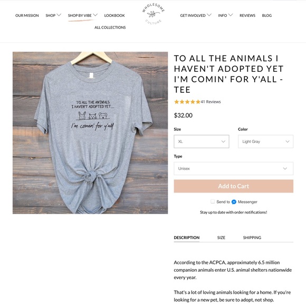Click the Add to Cart button
Screen dimensions: 306x306
pyautogui.click(x=233, y=186)
